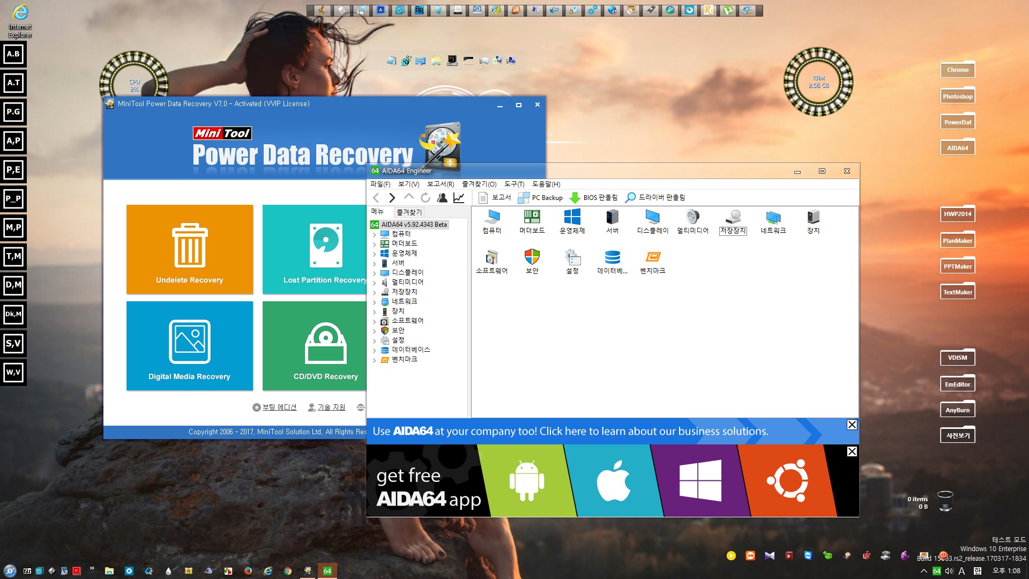Open the 도구(T) menu
This screenshot has width=1029, height=579.
coord(514,184)
